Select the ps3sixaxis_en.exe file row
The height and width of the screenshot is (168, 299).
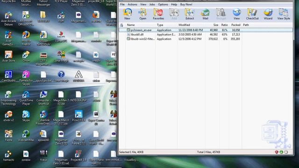coord(206,30)
